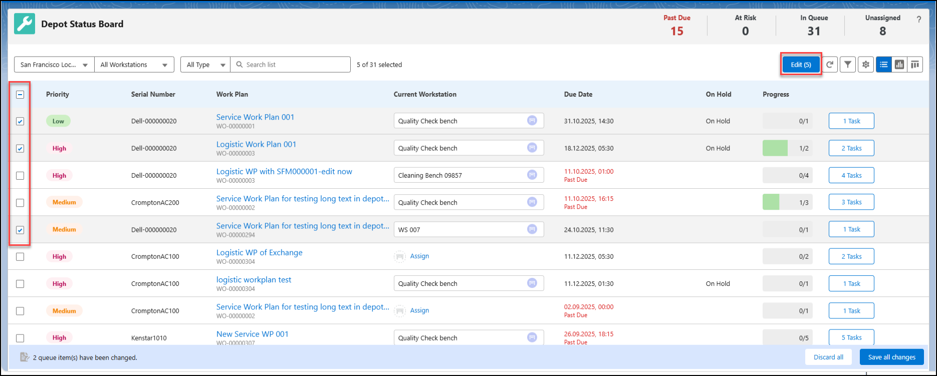
Task: Open workstation combo box showing Cleaning Bench 09857
Action: pos(468,175)
